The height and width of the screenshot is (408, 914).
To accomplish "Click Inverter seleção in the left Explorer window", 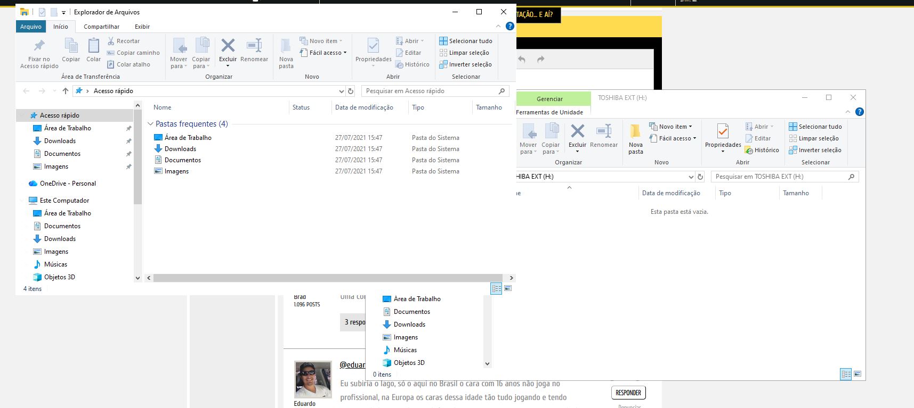I will 465,64.
